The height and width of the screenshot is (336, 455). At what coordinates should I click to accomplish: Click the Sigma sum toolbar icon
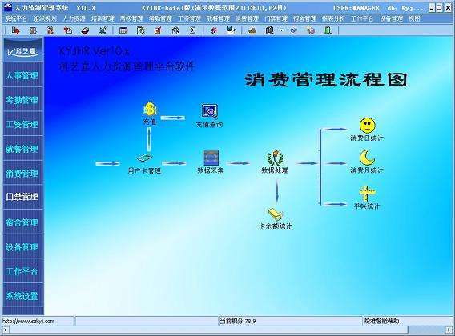[193, 30]
